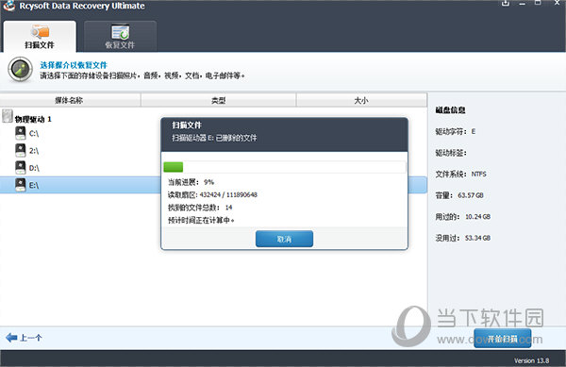Click the 读取扇区 count line

click(212, 195)
